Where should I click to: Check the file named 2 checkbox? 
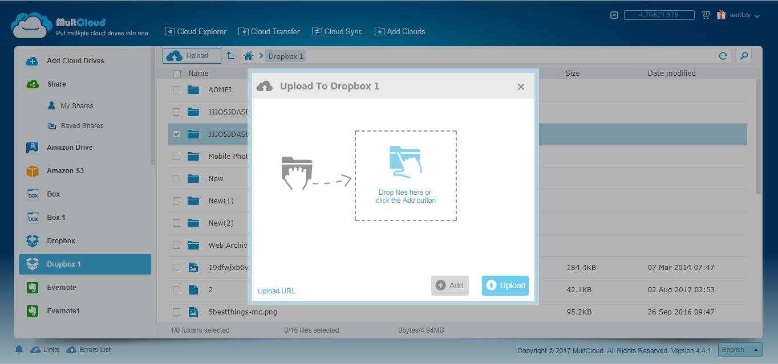pyautogui.click(x=176, y=289)
